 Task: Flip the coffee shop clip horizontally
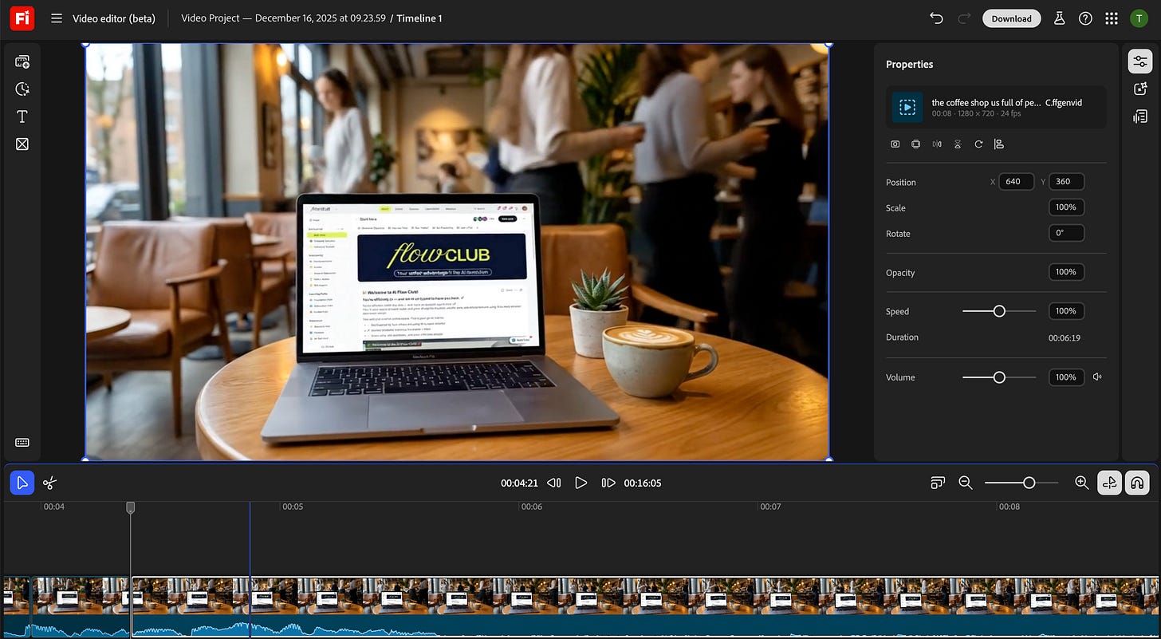click(x=937, y=144)
